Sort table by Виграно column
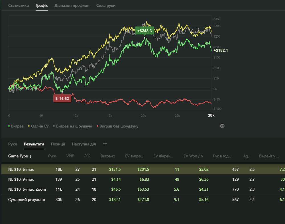Image resolution: width=285 pixels, height=224 pixels. pyautogui.click(x=108, y=156)
